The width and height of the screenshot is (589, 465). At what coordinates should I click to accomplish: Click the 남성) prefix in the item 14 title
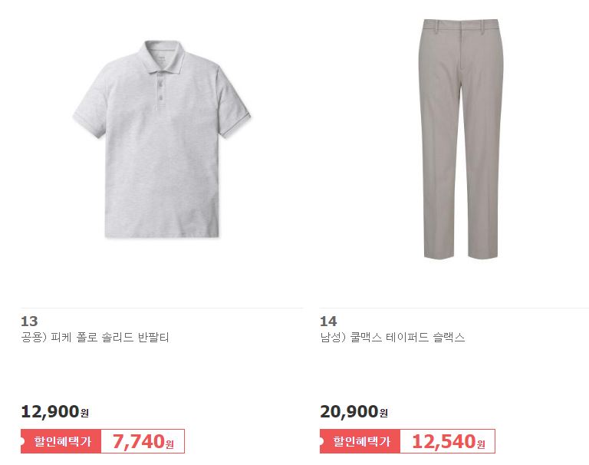[333, 337]
